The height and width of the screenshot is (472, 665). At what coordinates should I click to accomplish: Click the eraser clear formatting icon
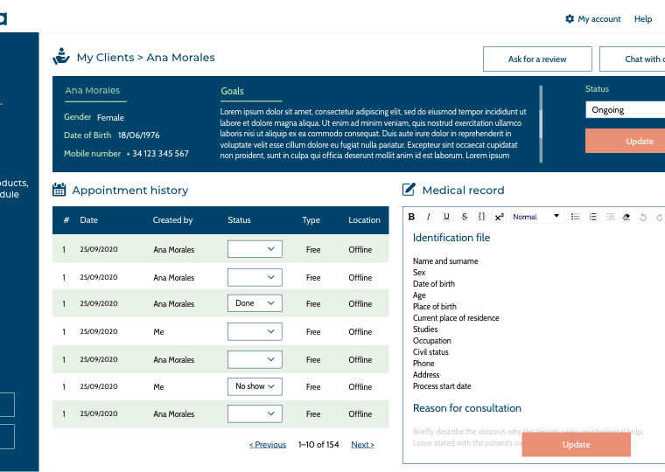[626, 217]
